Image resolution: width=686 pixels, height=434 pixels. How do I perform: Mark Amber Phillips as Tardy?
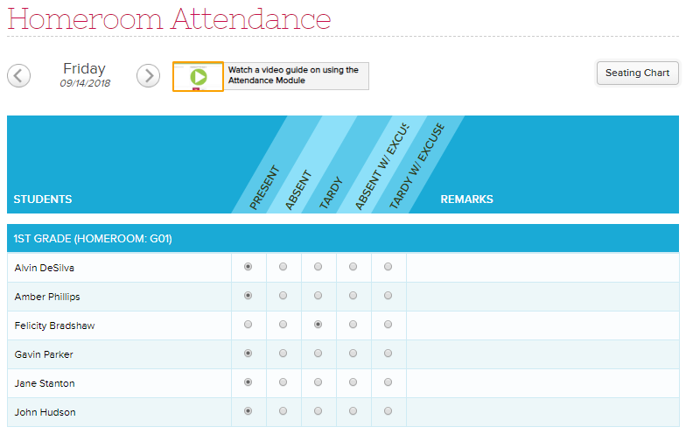(x=318, y=296)
